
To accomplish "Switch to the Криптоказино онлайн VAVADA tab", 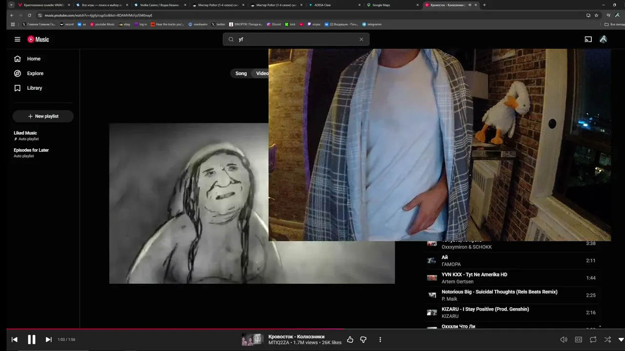I will (44, 5).
